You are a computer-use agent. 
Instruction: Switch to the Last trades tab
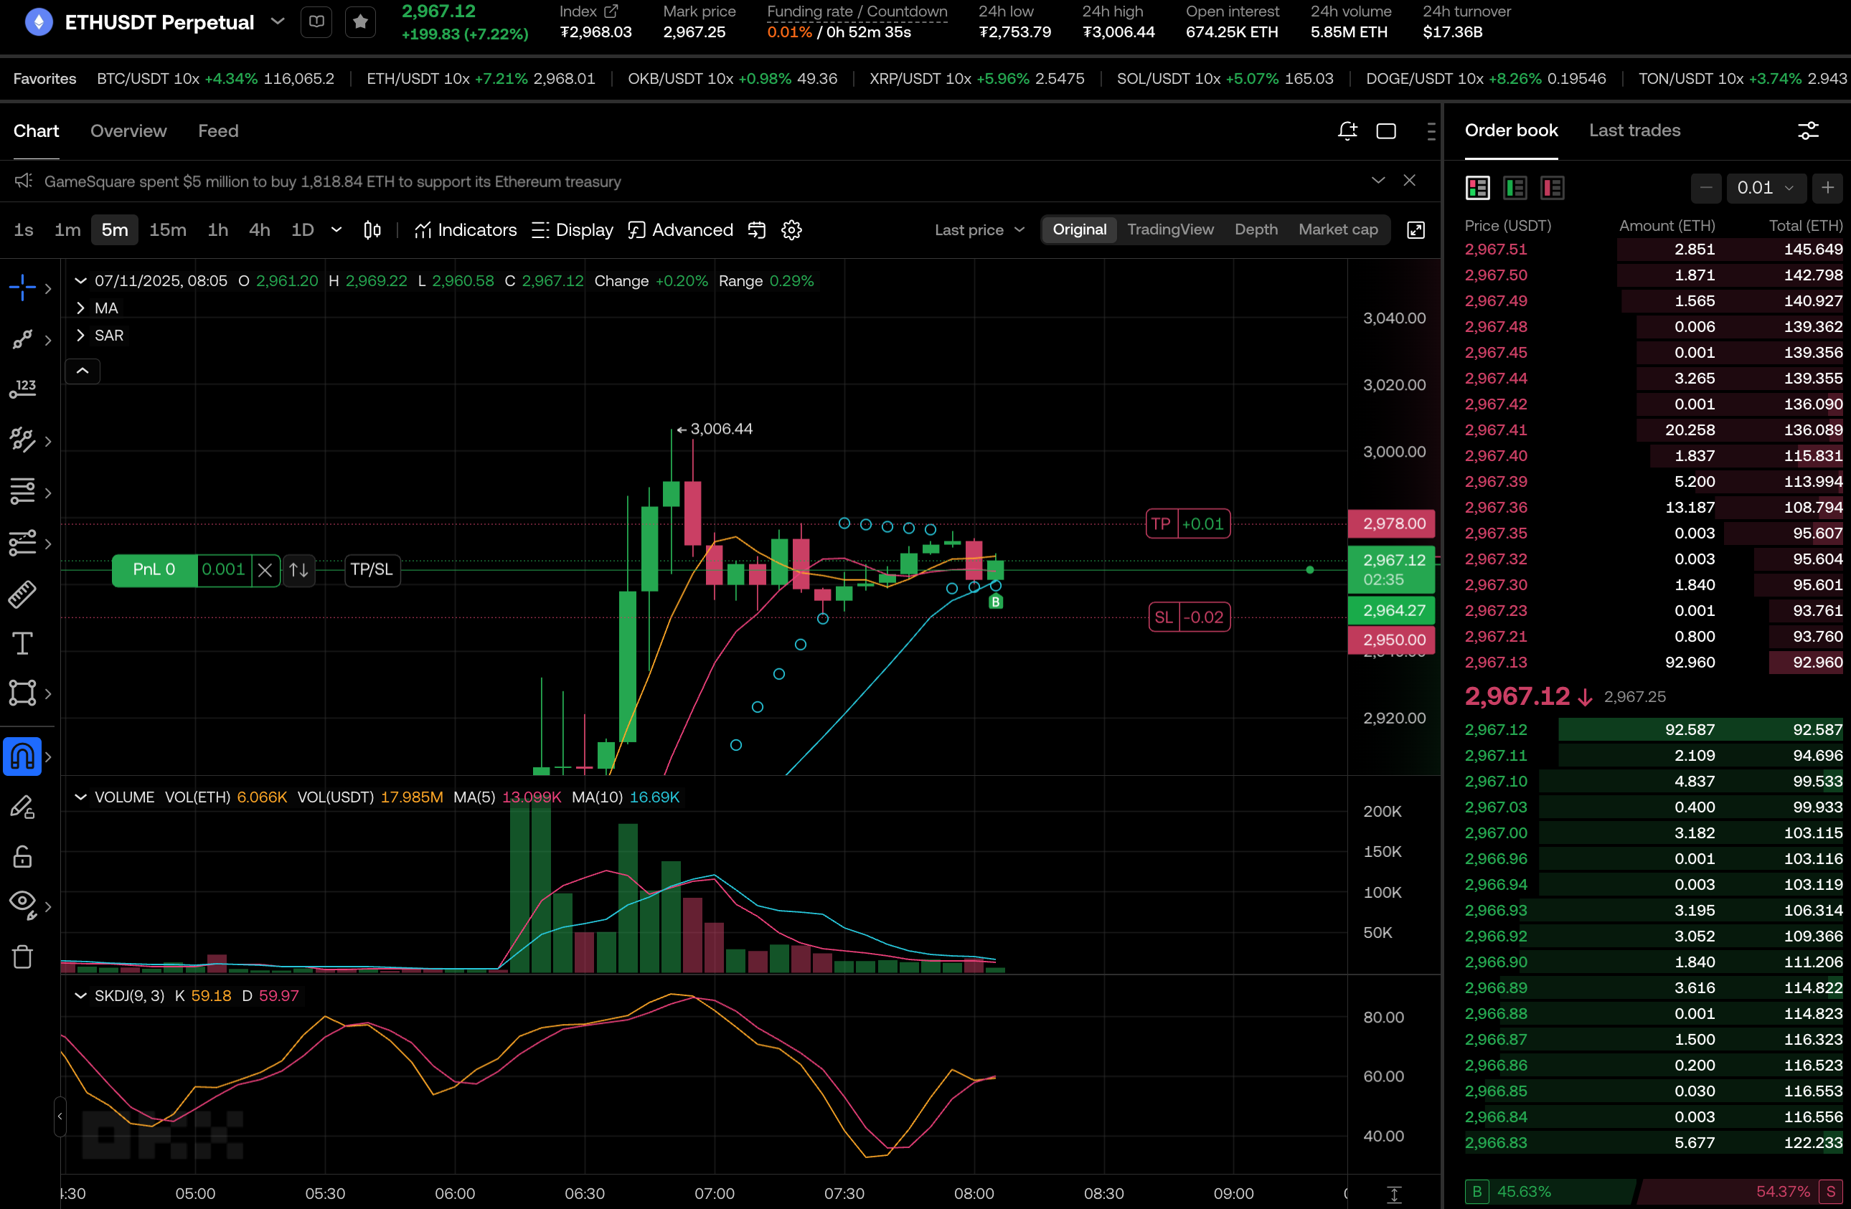pyautogui.click(x=1634, y=131)
